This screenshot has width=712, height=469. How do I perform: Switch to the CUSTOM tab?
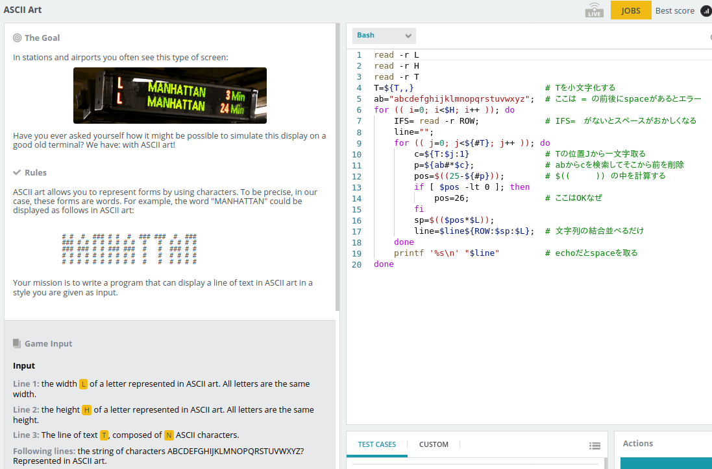pyautogui.click(x=434, y=444)
